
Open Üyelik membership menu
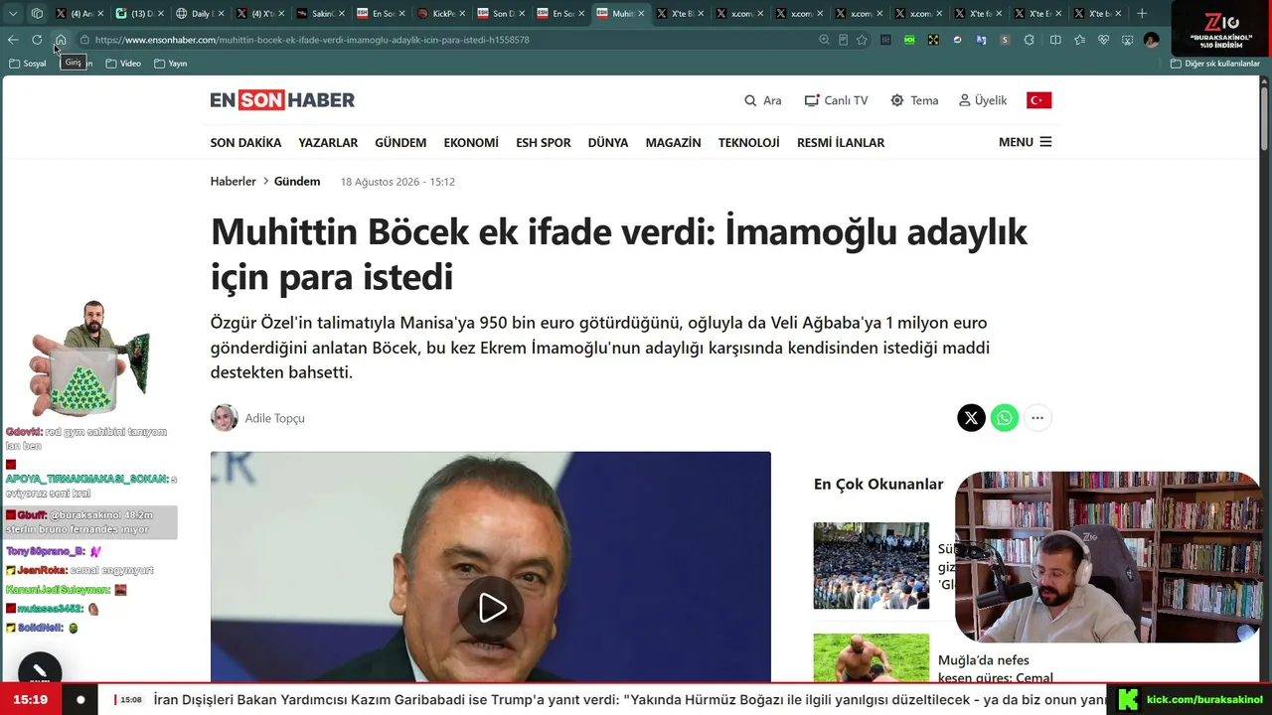click(x=983, y=100)
